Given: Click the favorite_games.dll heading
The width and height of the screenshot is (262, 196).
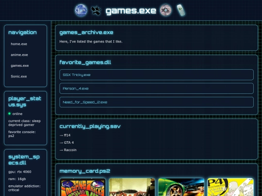Looking at the screenshot, I should (85, 62).
